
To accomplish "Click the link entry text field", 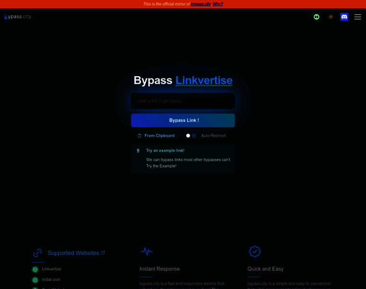I will click(183, 101).
